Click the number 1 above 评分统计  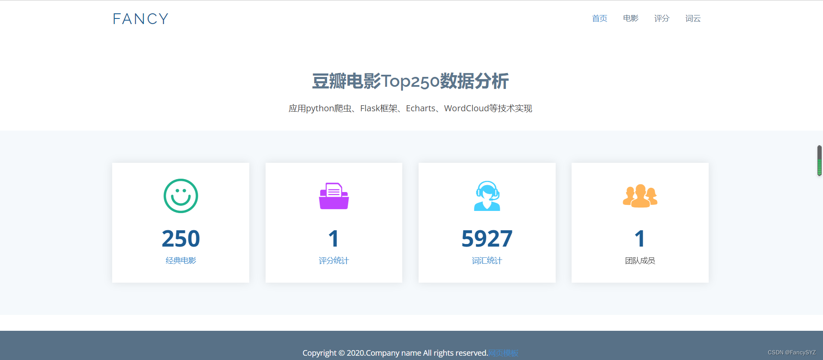(334, 238)
